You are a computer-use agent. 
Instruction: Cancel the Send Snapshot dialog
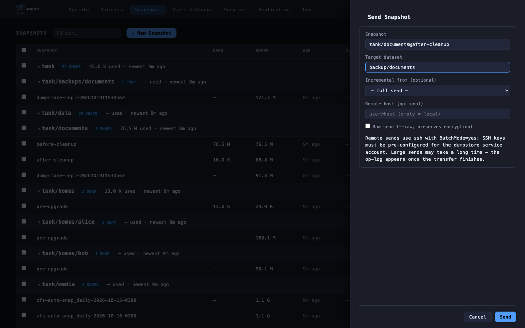pyautogui.click(x=478, y=317)
